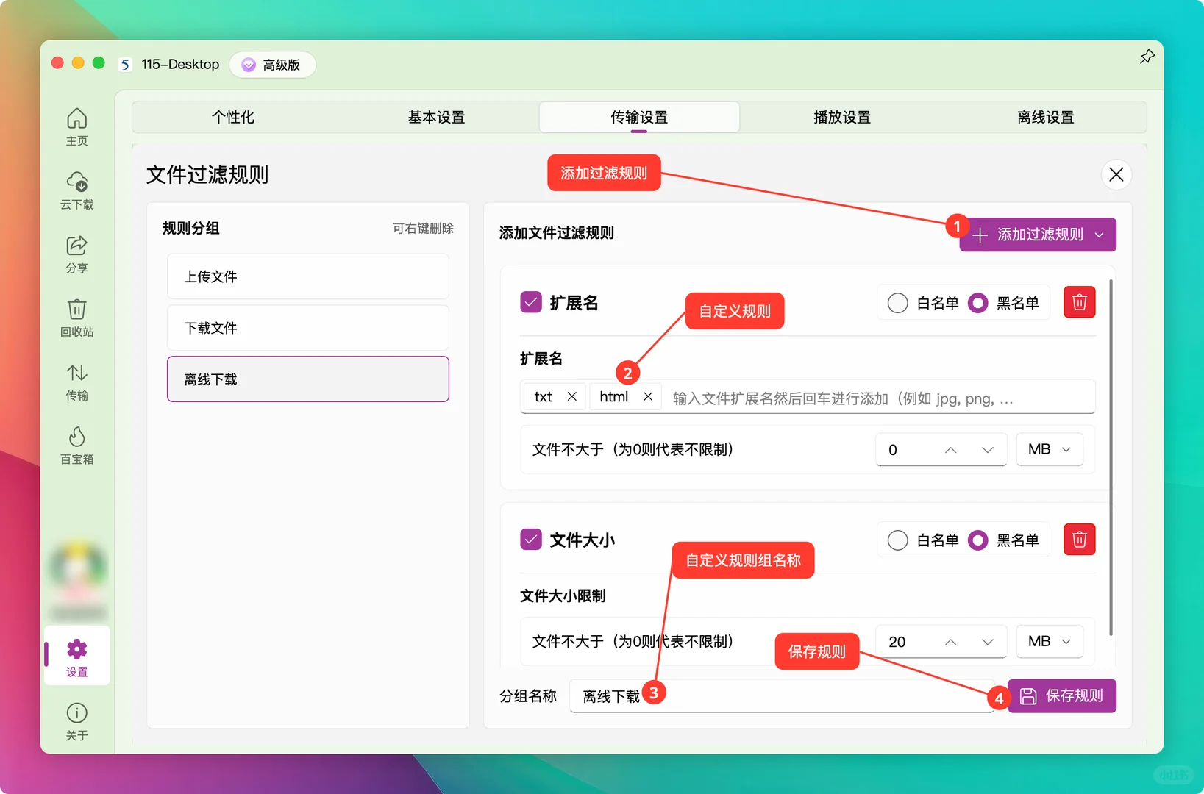Viewport: 1204px width, 794px height.
Task: Click the 传输 sidebar icon
Action: click(76, 382)
